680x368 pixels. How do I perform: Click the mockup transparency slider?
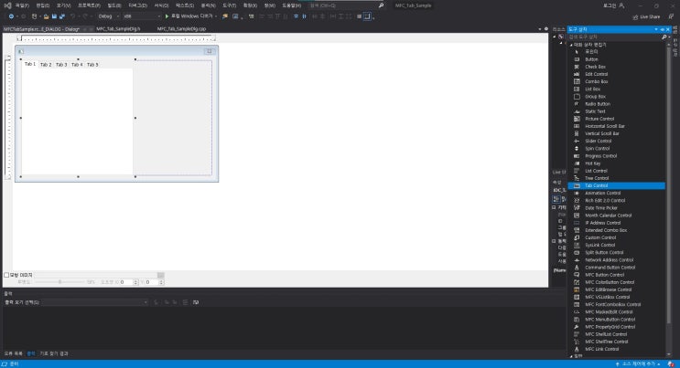(x=59, y=282)
